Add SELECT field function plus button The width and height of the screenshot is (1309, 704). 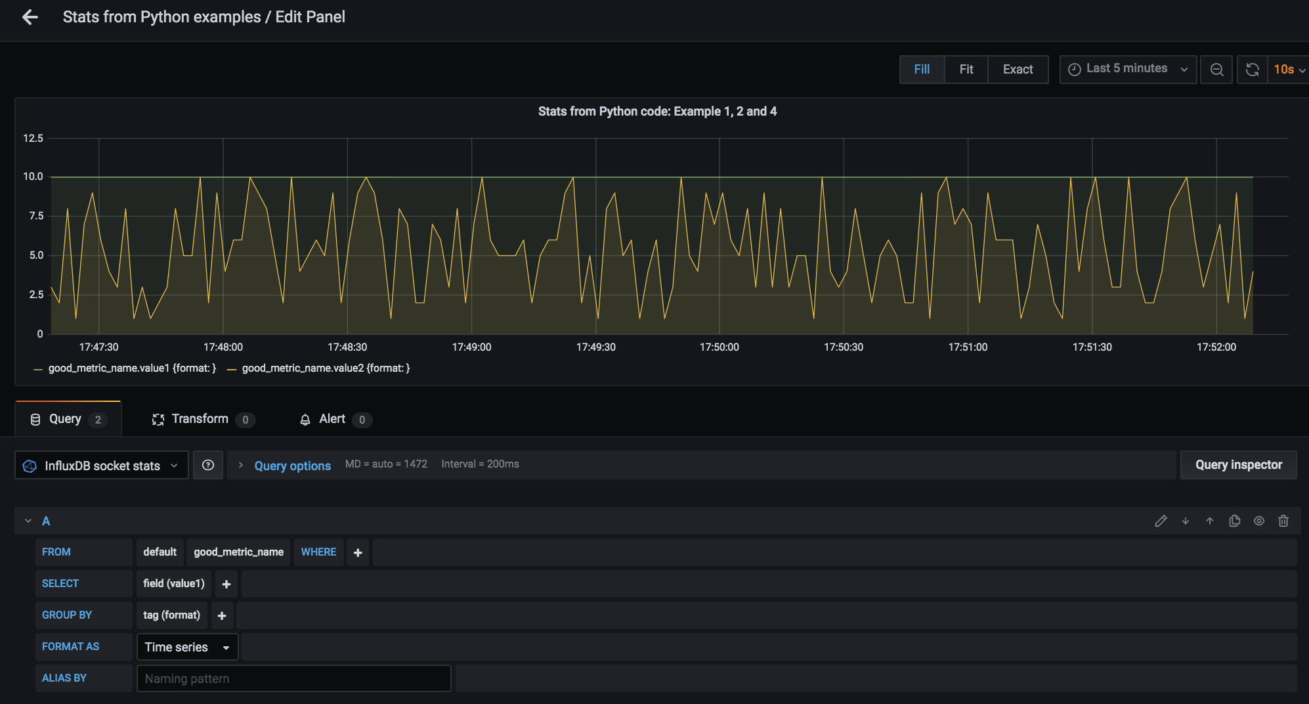[226, 584]
